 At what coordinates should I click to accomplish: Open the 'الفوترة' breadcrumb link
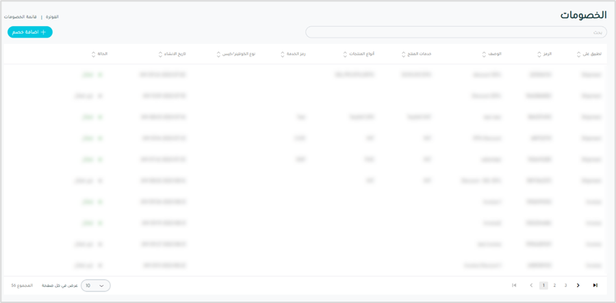[52, 16]
